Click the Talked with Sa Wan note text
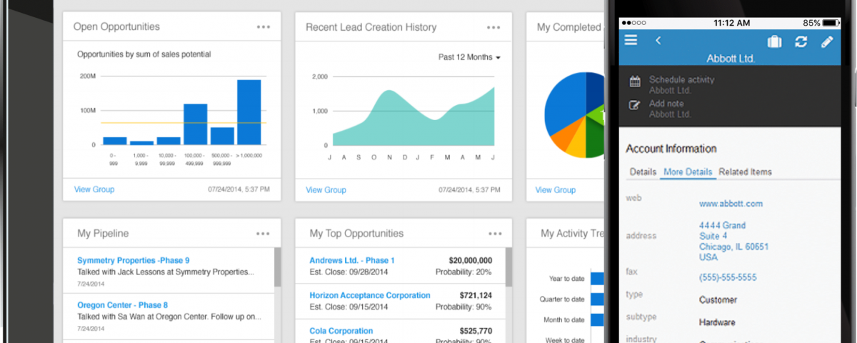The image size is (857, 343). point(170,317)
